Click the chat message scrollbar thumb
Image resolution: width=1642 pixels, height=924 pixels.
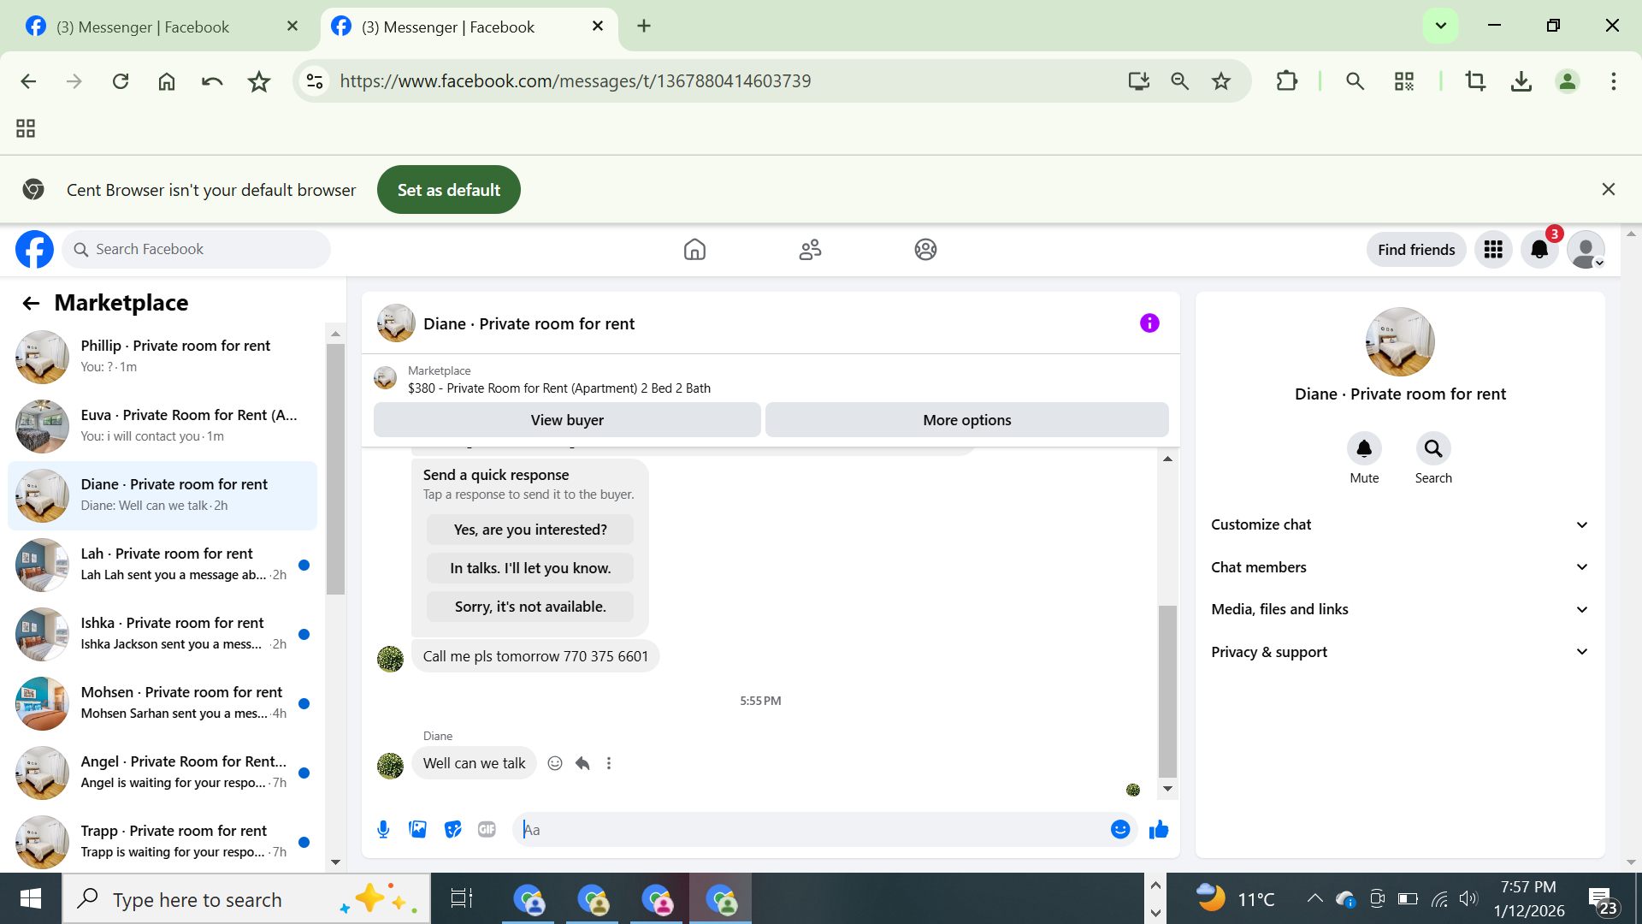click(1167, 690)
